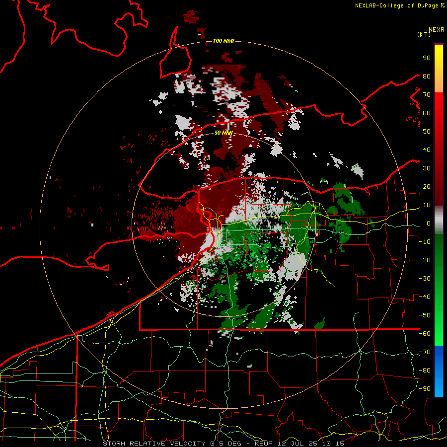Image resolution: width=447 pixels, height=447 pixels.
Task: Click the 60 value on velocity scale
Action: 427,113
